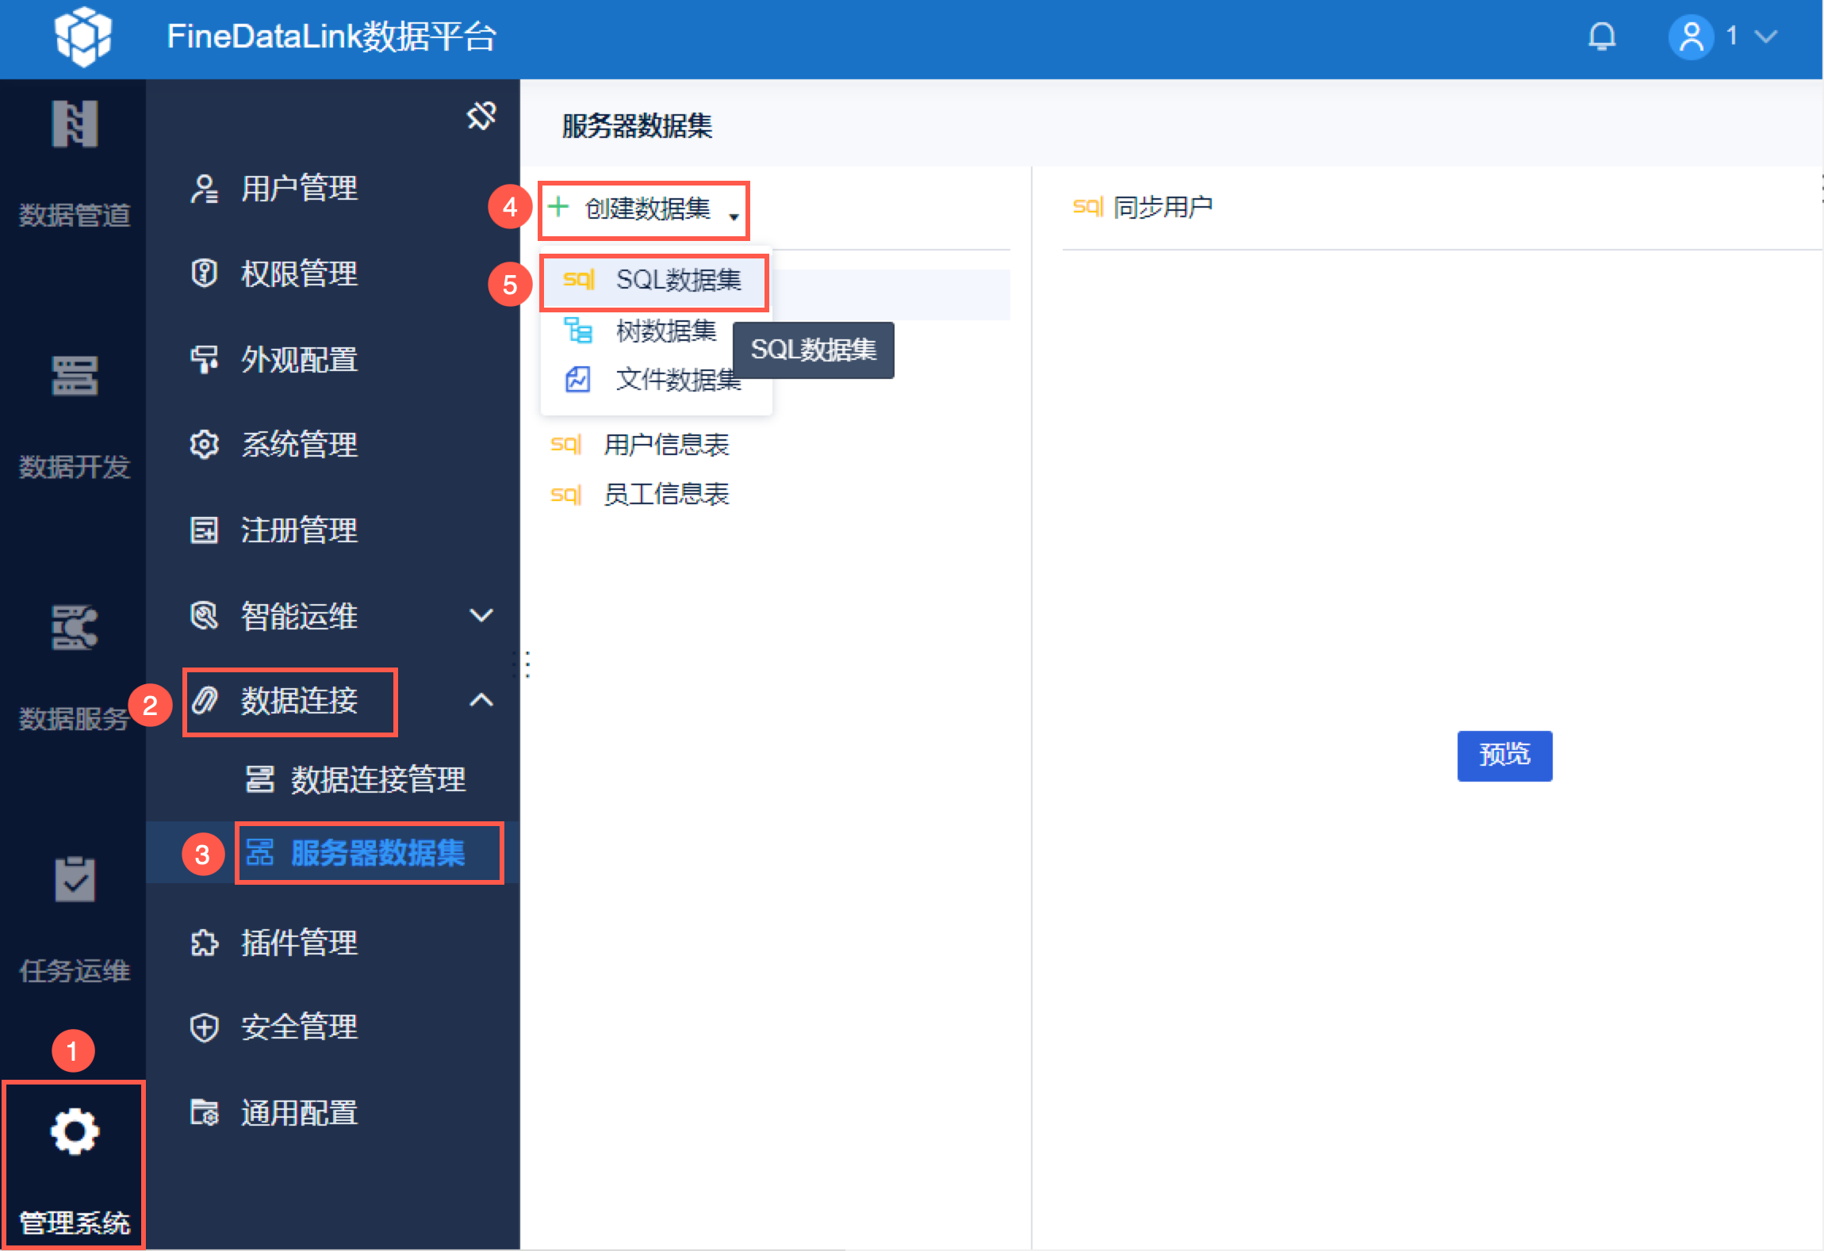Click the panel resize divider handle

click(527, 664)
